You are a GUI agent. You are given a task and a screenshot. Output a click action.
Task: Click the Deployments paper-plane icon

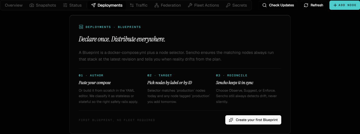pyautogui.click(x=93, y=5)
